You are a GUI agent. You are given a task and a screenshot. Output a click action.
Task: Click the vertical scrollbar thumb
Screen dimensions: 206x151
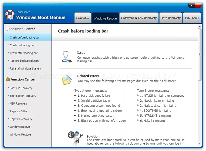[x=200, y=54]
